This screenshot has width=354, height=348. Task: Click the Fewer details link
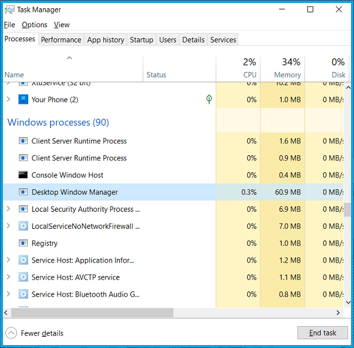[42, 333]
